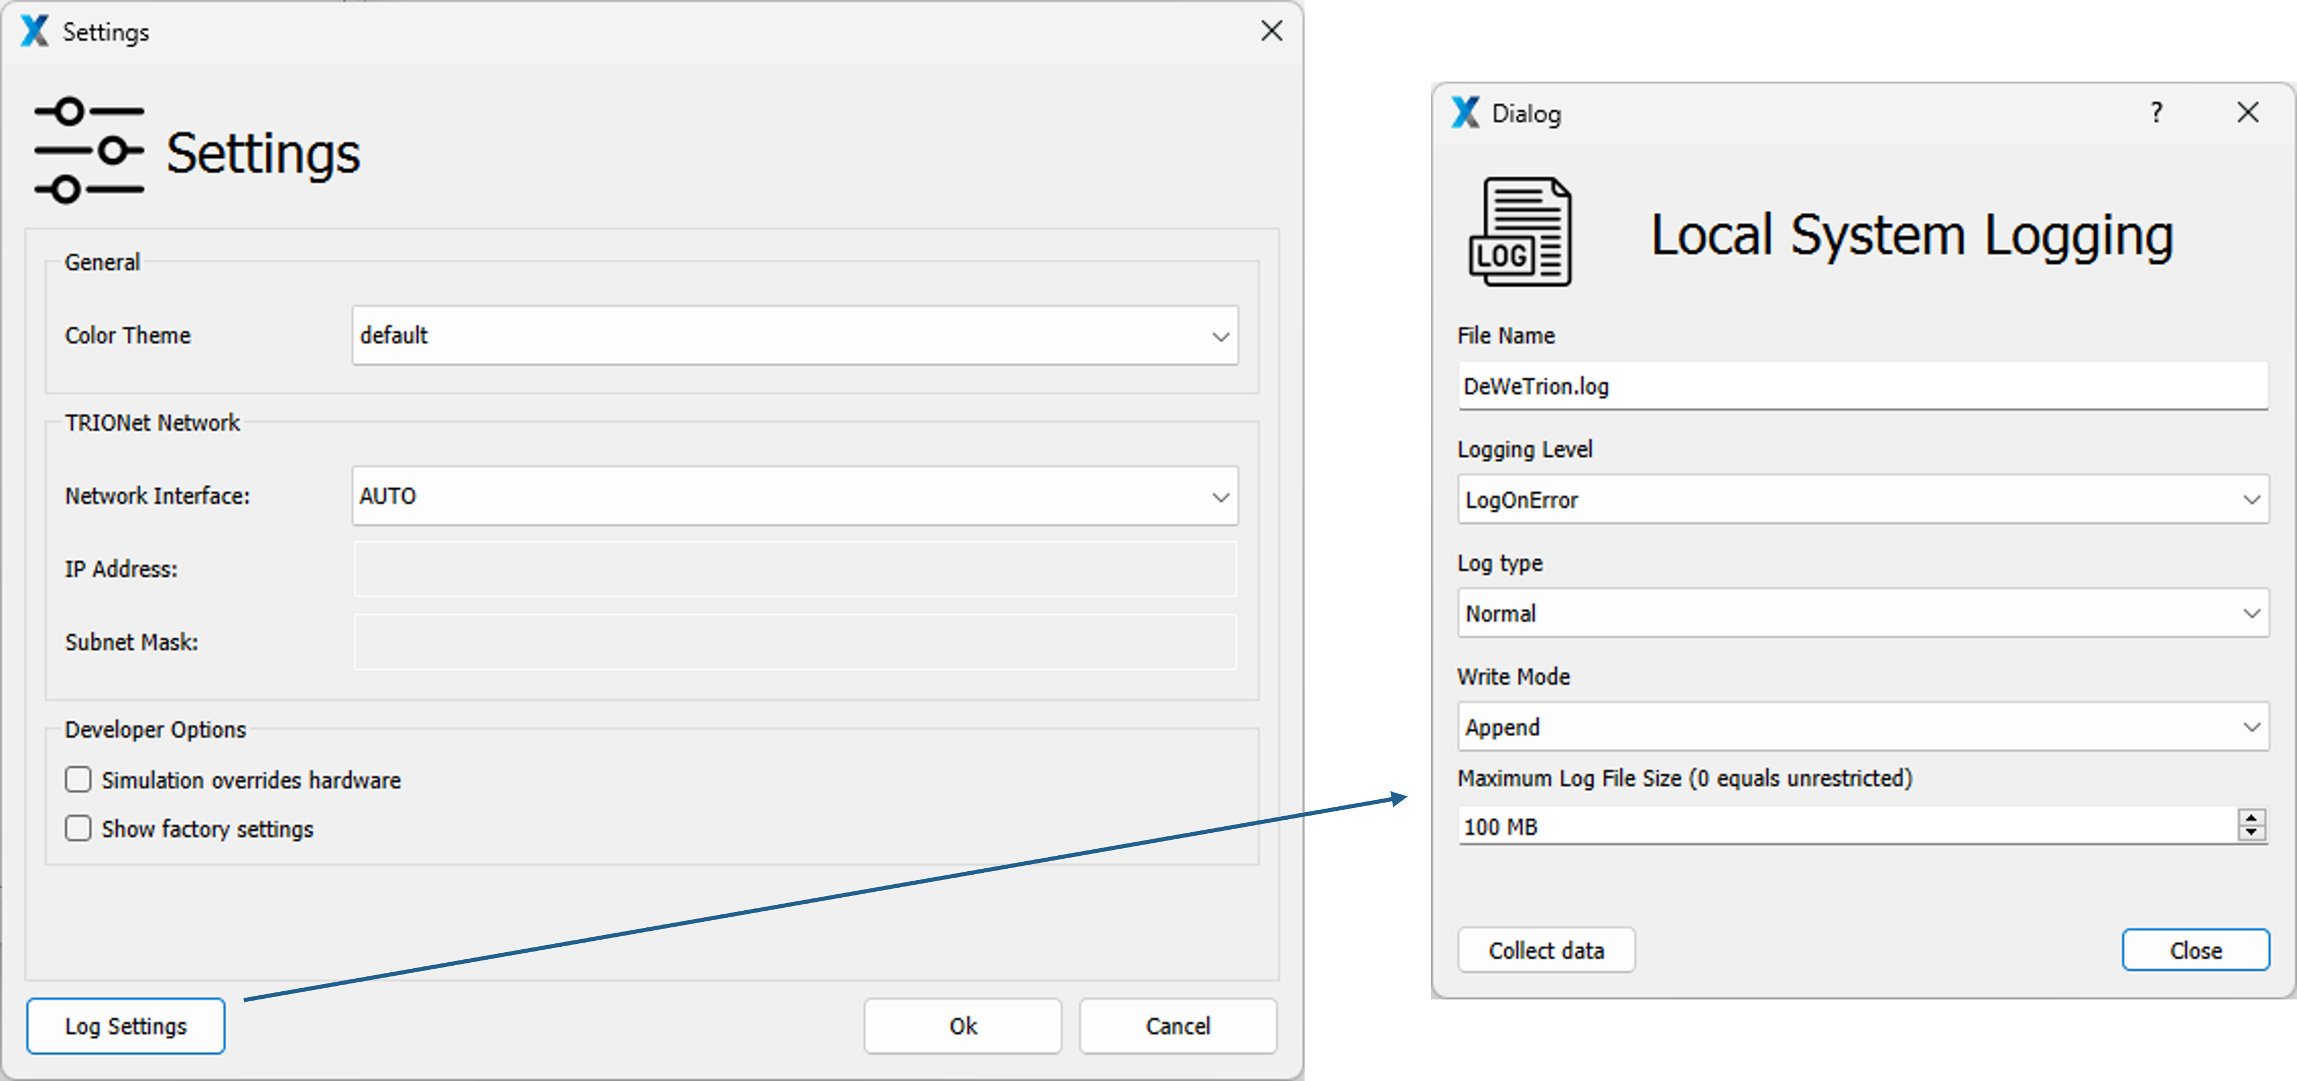Click the help question mark in Dialog
This screenshot has height=1081, width=2297.
click(2156, 112)
